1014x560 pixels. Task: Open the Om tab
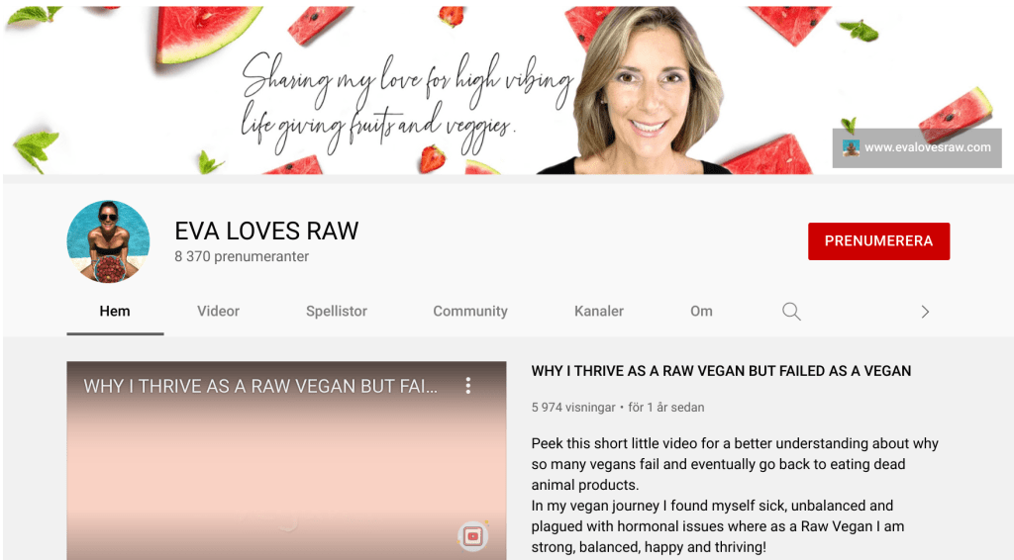701,312
